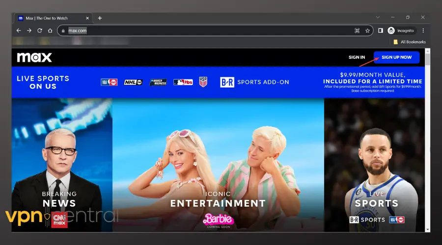Click the NHL on TNT logo
The height and width of the screenshot is (245, 442).
133,82
